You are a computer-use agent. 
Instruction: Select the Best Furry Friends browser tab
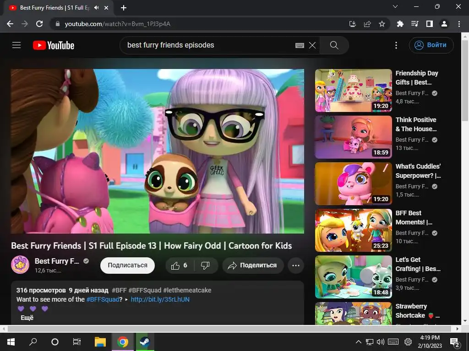point(58,8)
